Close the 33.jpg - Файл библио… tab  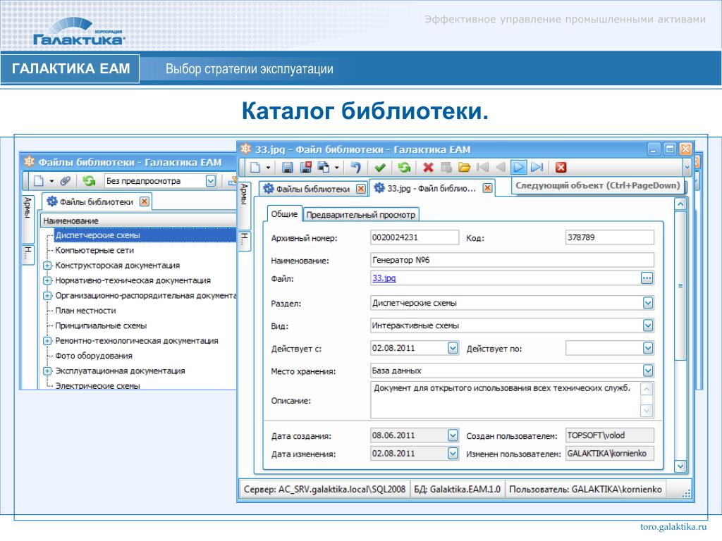pyautogui.click(x=488, y=188)
